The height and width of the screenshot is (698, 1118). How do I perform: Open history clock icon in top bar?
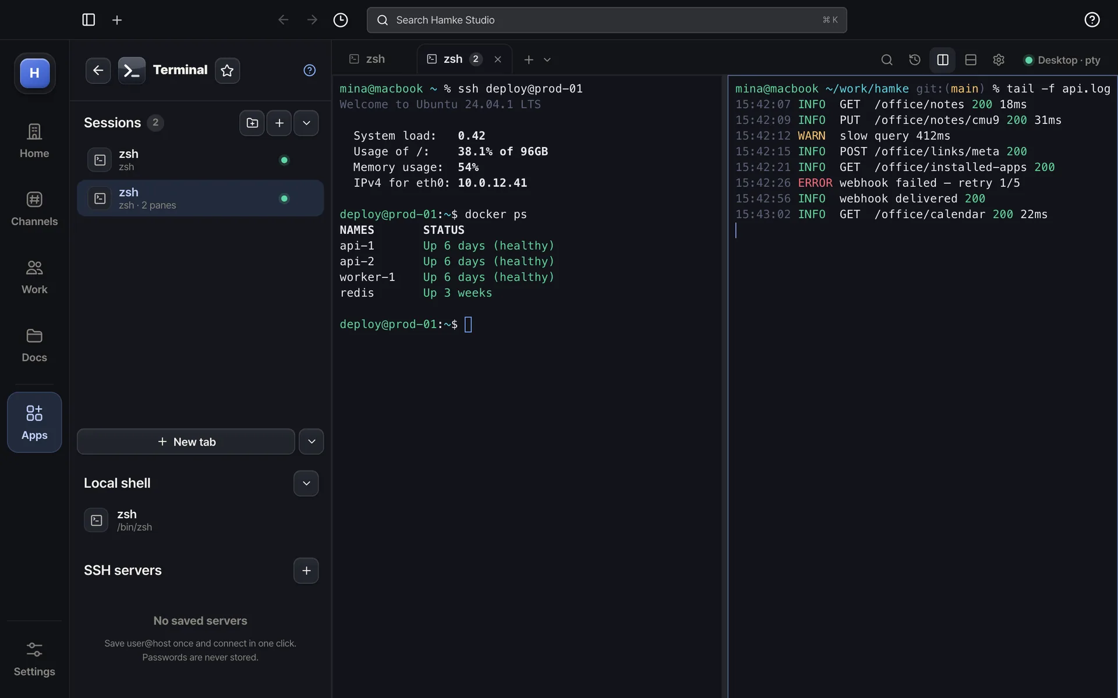pos(341,20)
